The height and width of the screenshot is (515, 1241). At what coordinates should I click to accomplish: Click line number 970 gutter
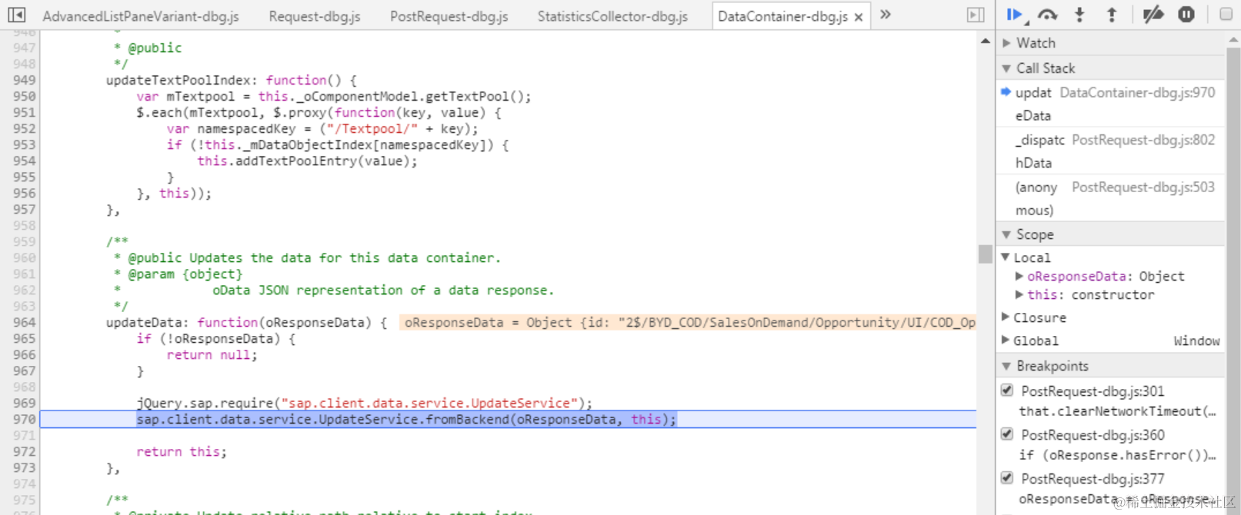pyautogui.click(x=24, y=419)
